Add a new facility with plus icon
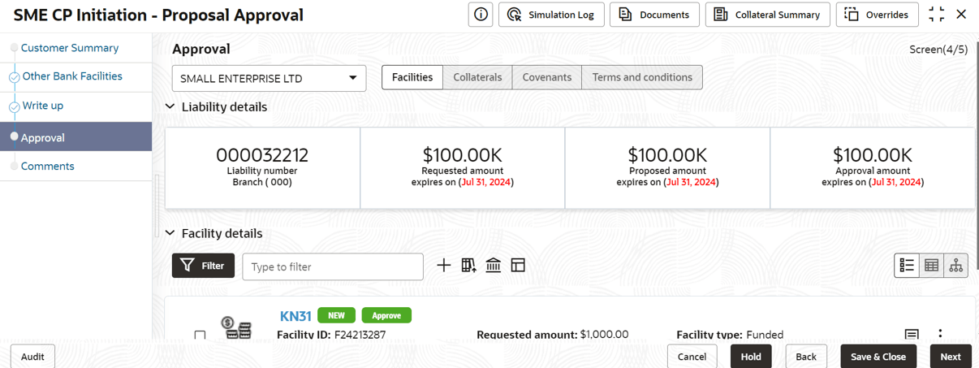The image size is (979, 368). pos(443,266)
